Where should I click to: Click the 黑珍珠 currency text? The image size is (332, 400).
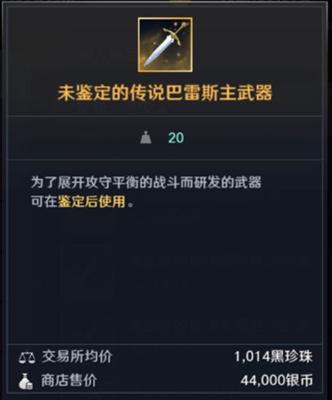pos(292,357)
